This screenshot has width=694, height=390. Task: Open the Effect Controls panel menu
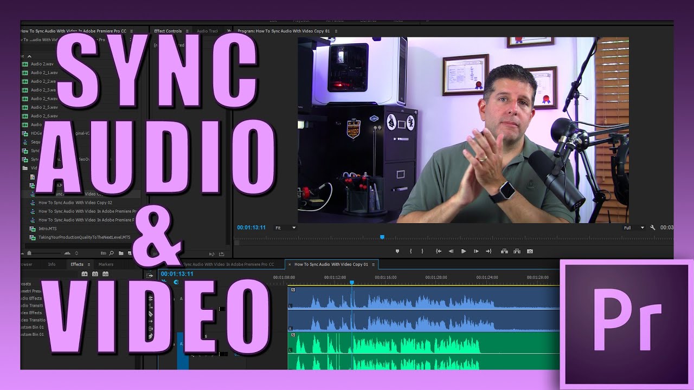188,31
